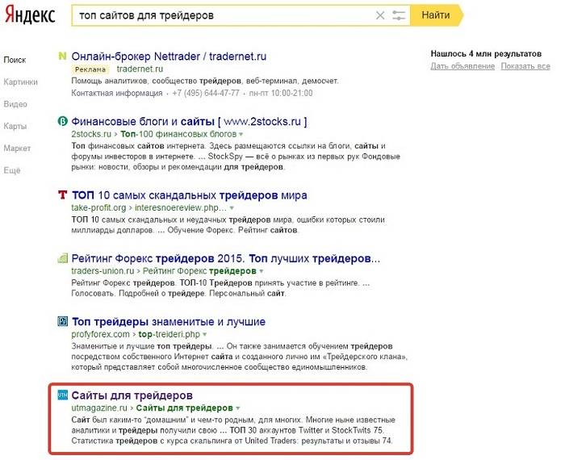Click the 2stocks.ru round green favicon
This screenshot has height=460, width=565.
pyautogui.click(x=62, y=121)
